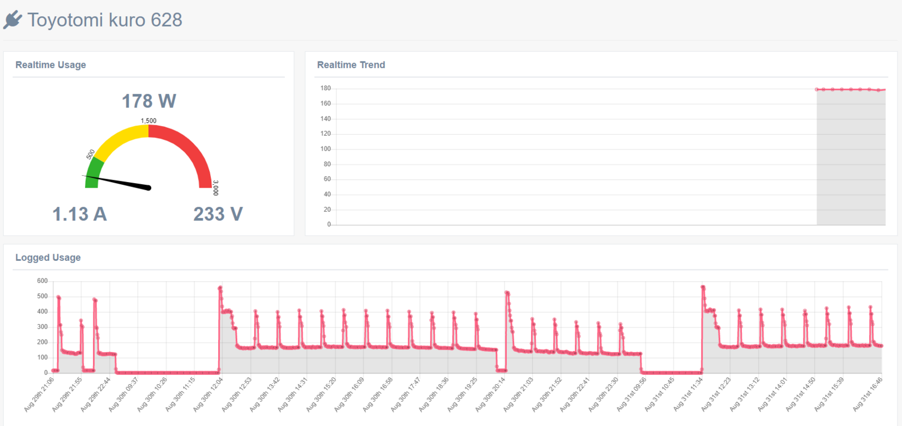The image size is (902, 426).
Task: Click the '300' axis label in Logged Usage
Action: 42,327
